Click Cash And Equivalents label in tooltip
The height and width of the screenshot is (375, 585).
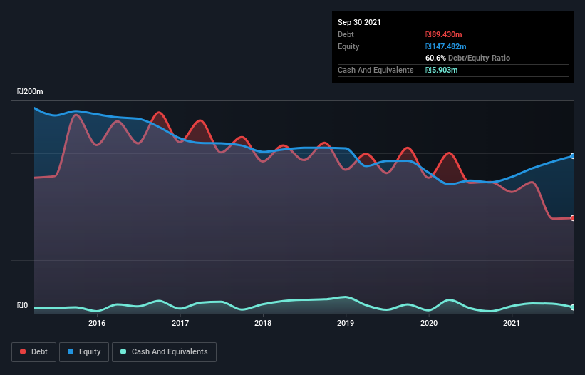point(376,70)
